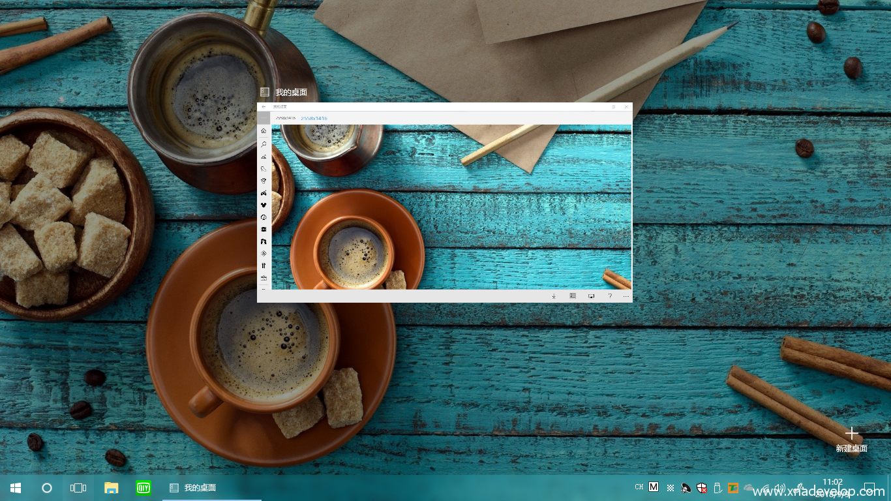This screenshot has height=501, width=891.
Task: Select the 我的桌面 window thumbnail preview
Action: pos(444,202)
